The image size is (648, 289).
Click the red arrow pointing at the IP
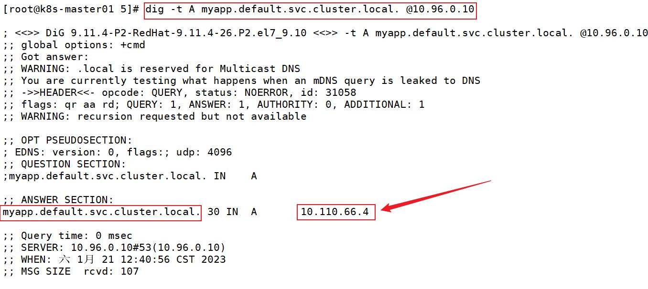[436, 196]
